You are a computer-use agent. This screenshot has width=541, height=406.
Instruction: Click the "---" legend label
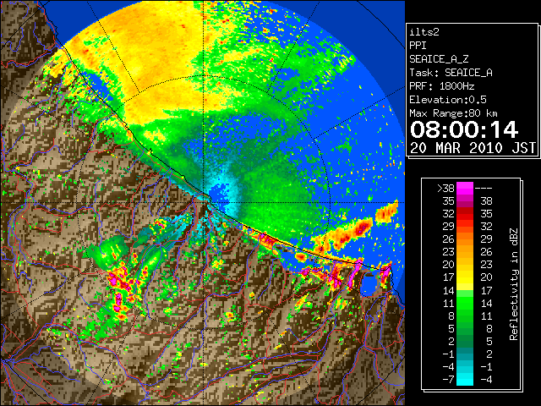484,189
